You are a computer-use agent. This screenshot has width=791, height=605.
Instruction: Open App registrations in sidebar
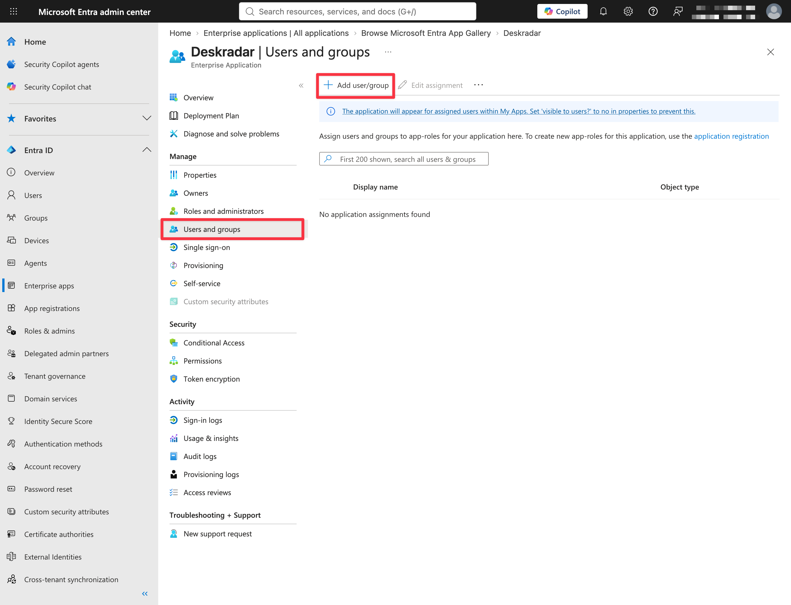coord(52,309)
